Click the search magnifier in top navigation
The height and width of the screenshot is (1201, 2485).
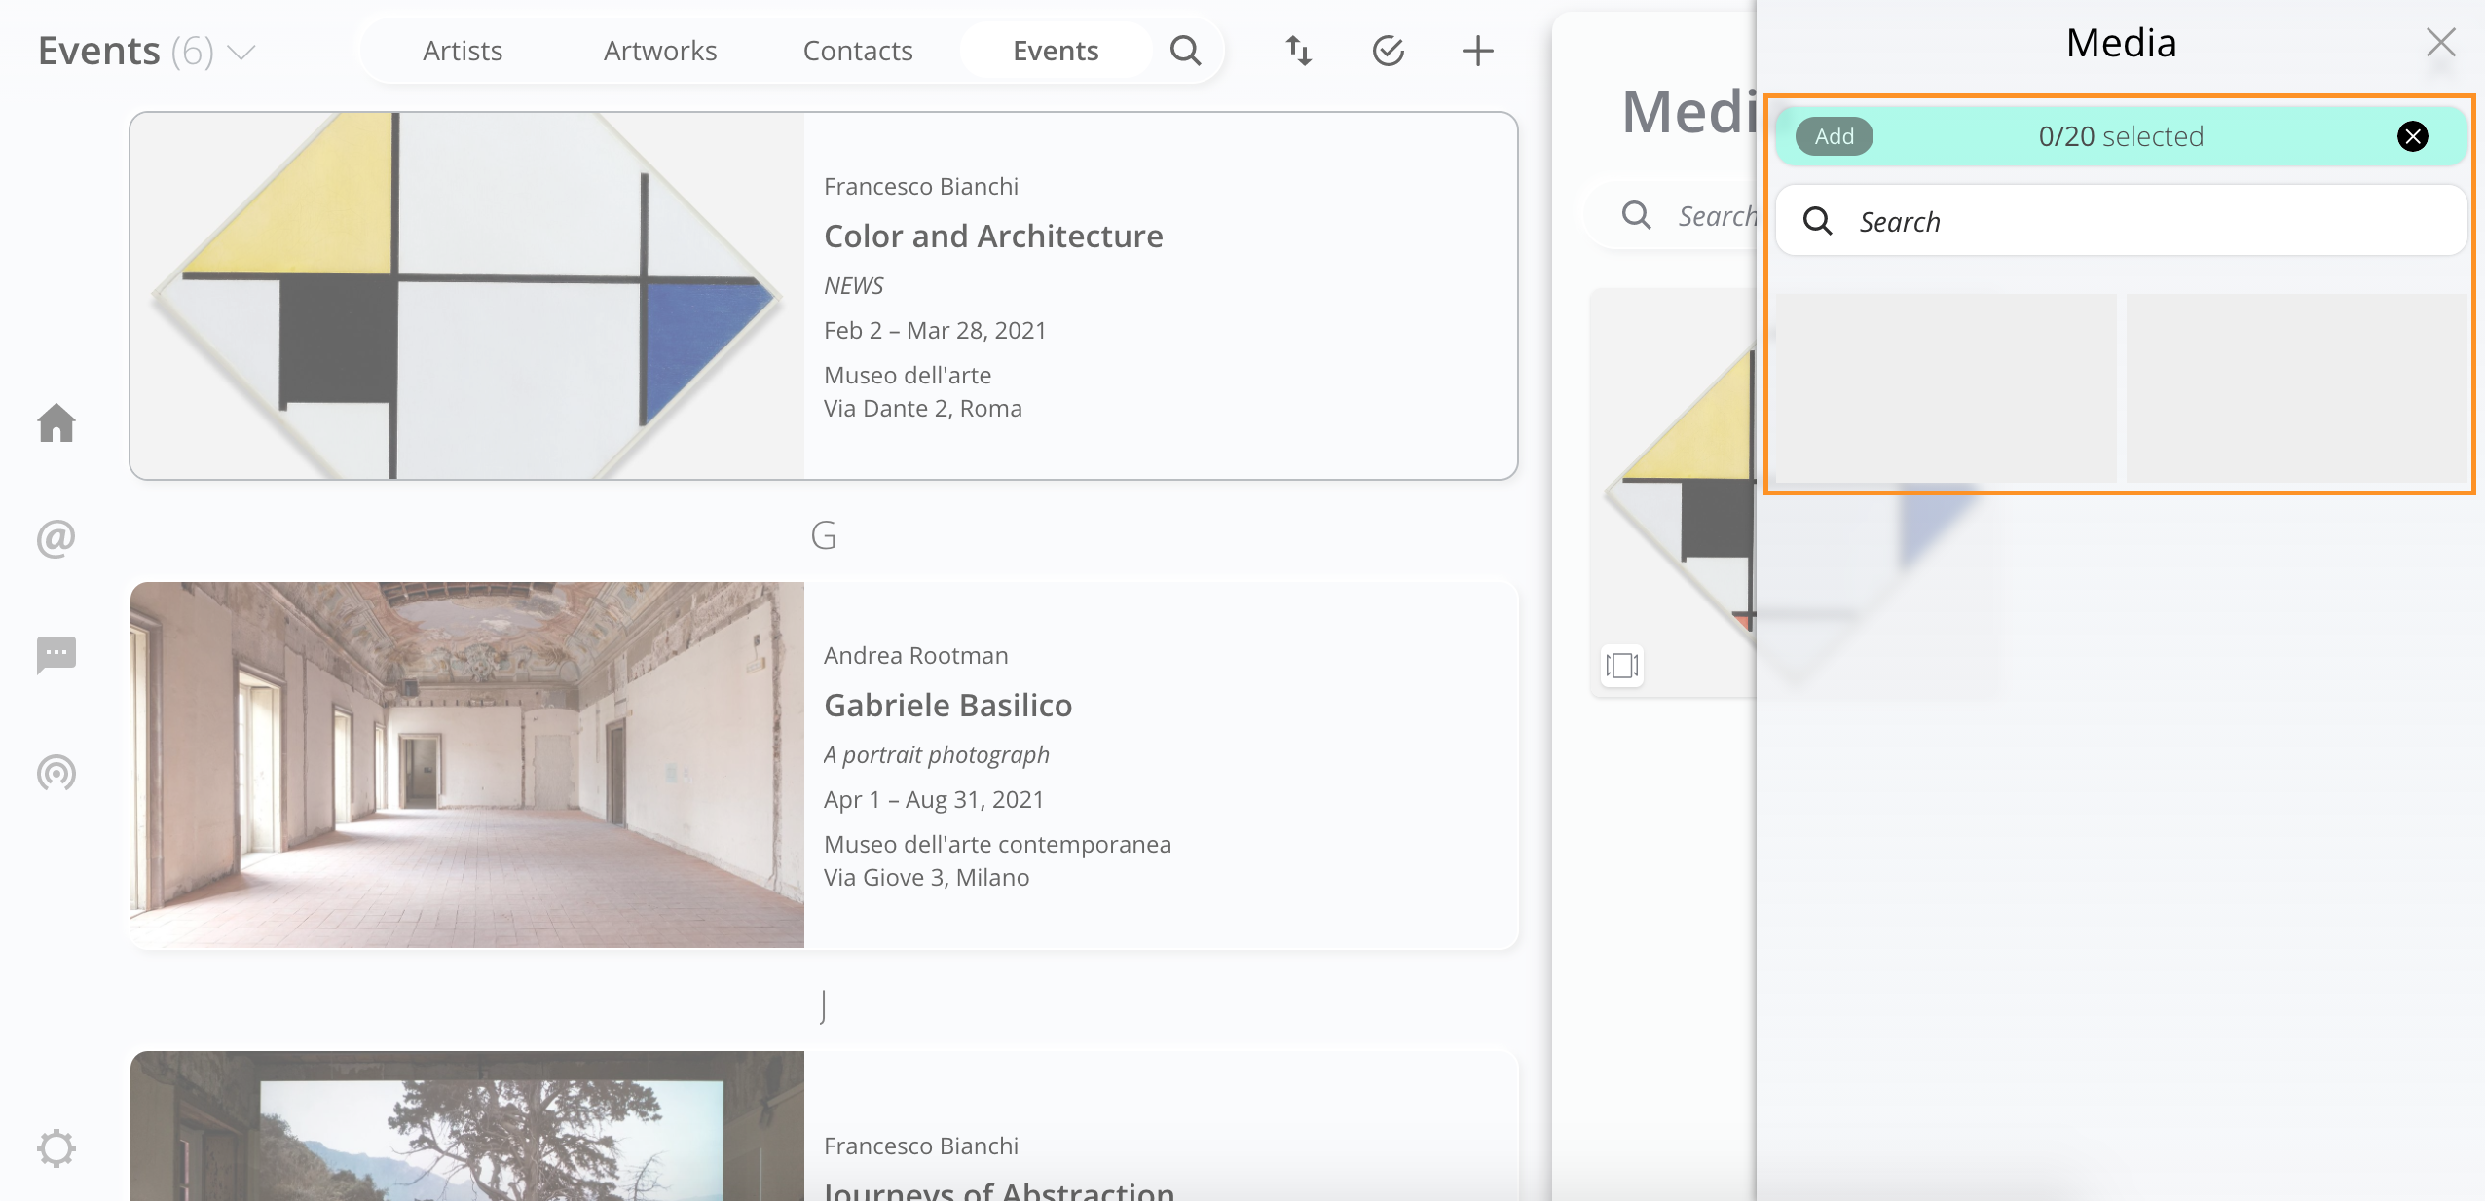pos(1185,51)
